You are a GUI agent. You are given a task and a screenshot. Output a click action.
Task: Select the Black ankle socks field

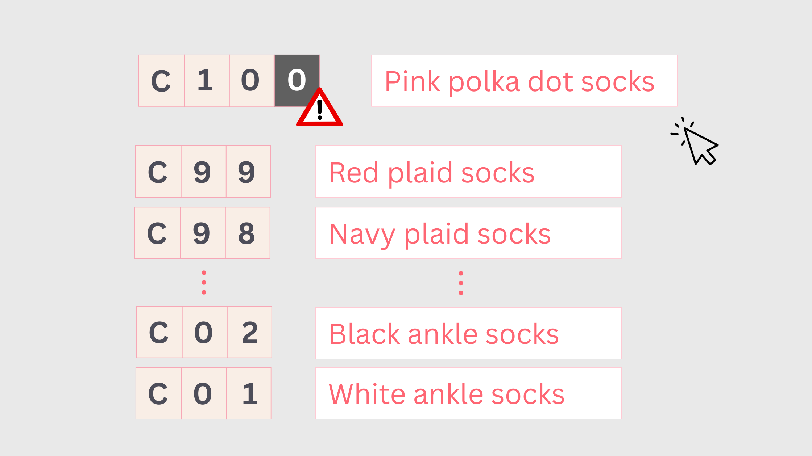(468, 333)
